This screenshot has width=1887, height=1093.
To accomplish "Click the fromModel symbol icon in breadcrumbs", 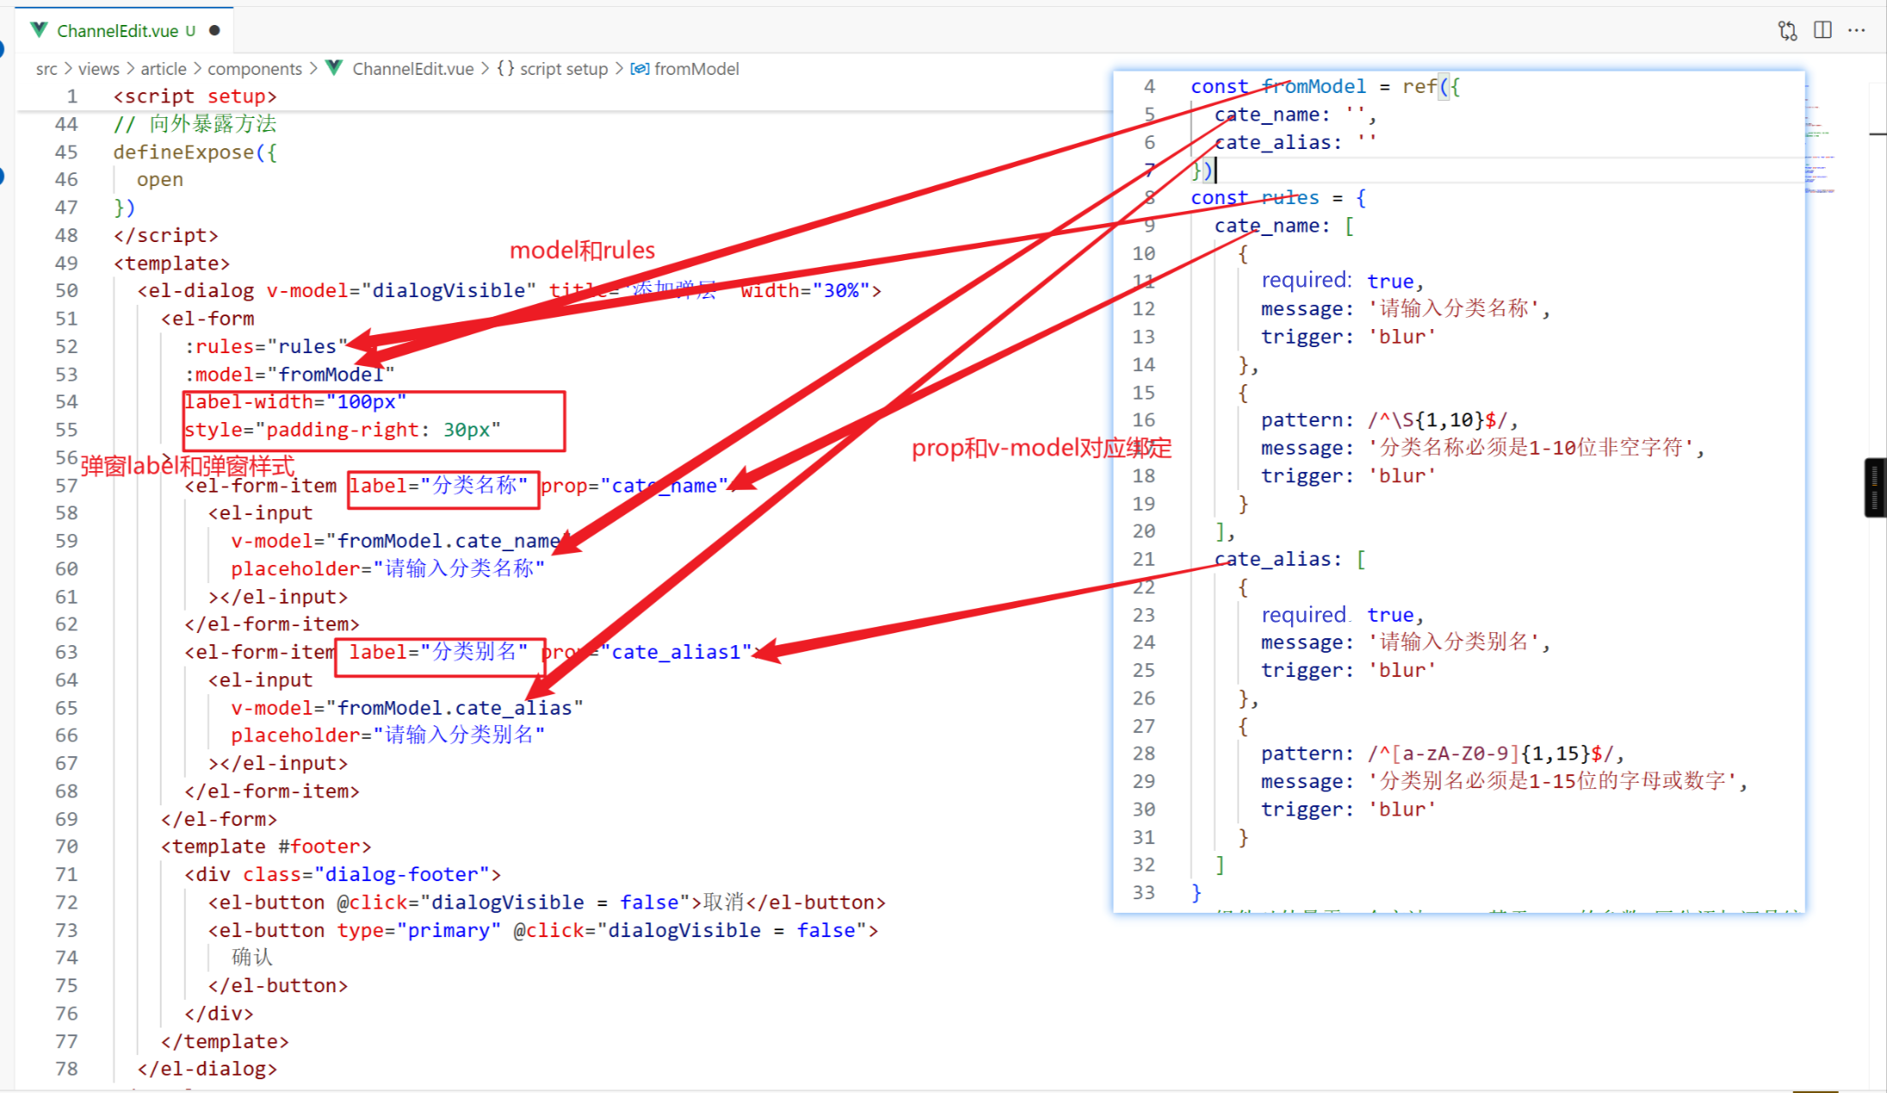I will pyautogui.click(x=639, y=69).
